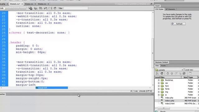199x112 pixels.
Task: Click the Check Out files icon
Action: [176, 73]
